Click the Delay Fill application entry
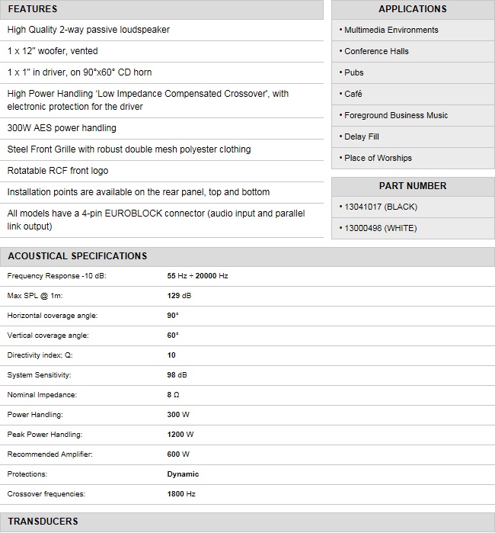The width and height of the screenshot is (495, 533). 361,136
